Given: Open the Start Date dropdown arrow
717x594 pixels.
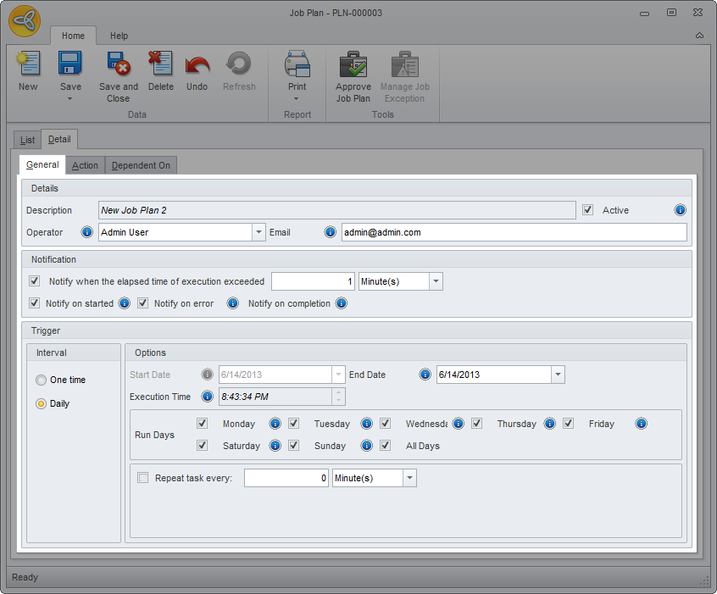Looking at the screenshot, I should coord(338,375).
